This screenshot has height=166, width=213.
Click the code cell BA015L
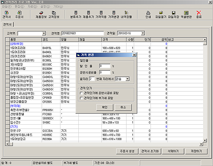(51, 48)
